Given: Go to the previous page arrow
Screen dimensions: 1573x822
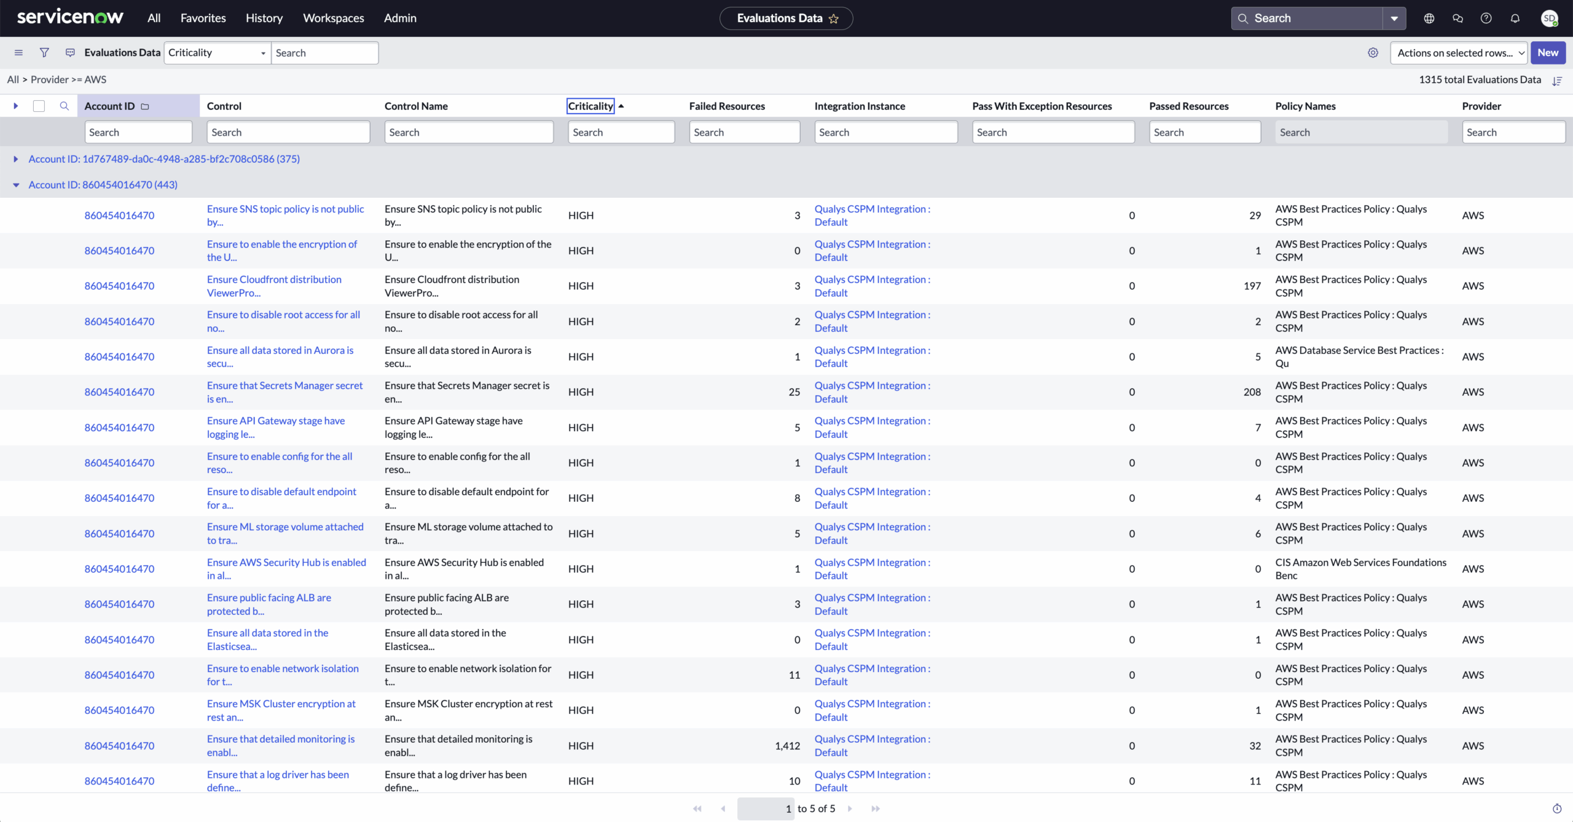Looking at the screenshot, I should tap(723, 808).
